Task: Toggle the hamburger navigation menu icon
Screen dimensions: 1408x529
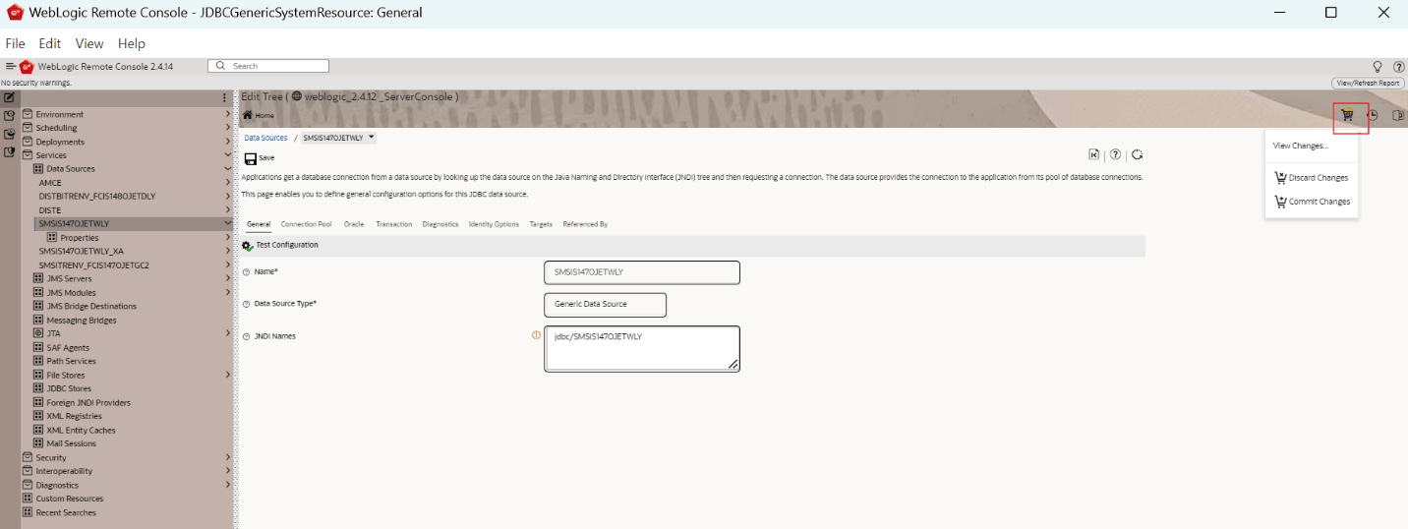Action: 10,66
